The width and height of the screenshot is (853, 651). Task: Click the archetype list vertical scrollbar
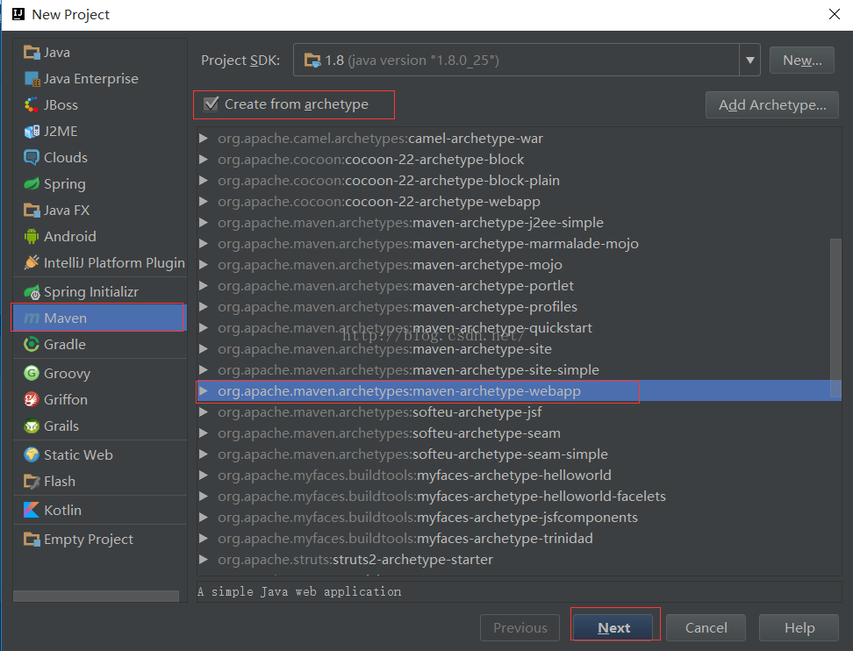coord(835,318)
